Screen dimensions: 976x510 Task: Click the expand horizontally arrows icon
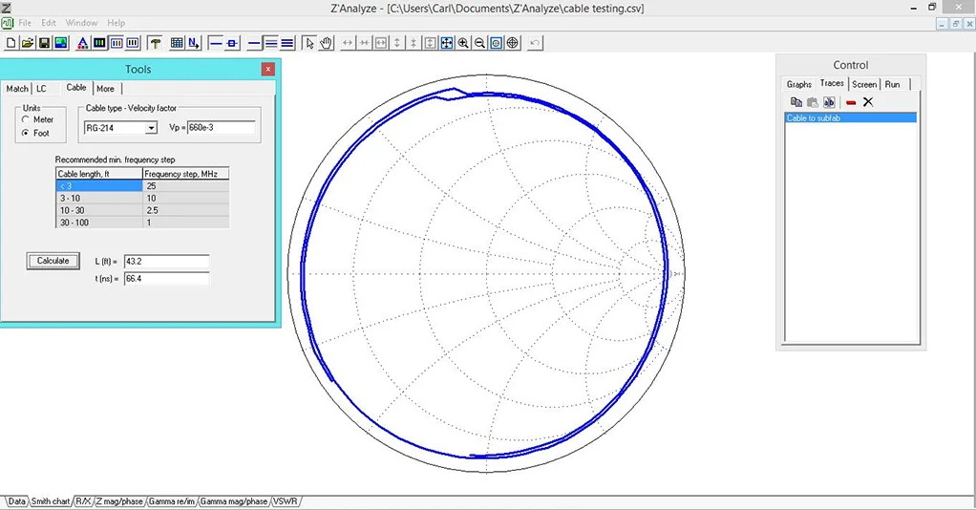(x=348, y=43)
